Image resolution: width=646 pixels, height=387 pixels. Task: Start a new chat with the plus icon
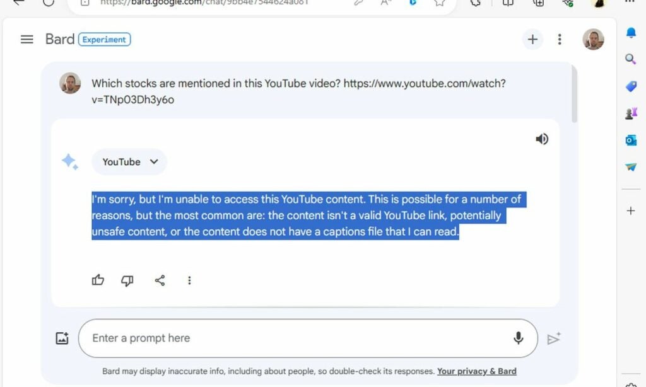(x=532, y=39)
